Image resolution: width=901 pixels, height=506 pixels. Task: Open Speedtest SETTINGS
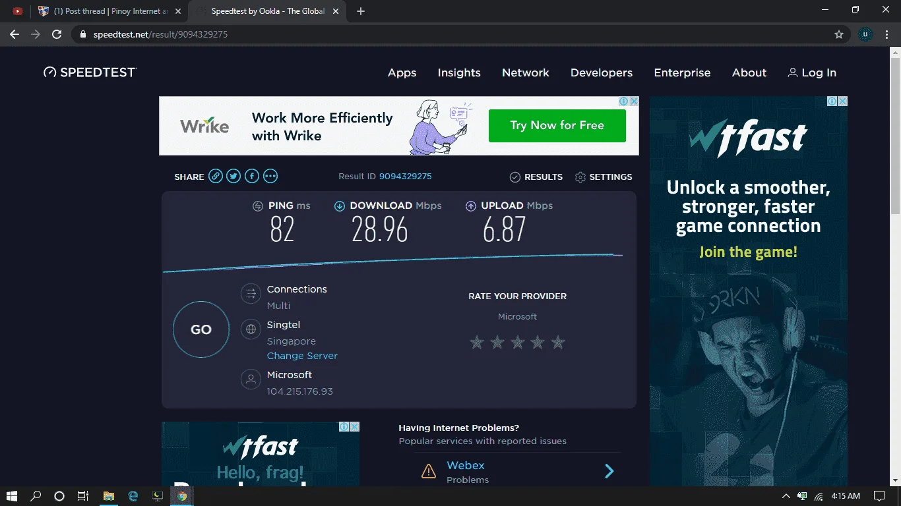pyautogui.click(x=604, y=177)
